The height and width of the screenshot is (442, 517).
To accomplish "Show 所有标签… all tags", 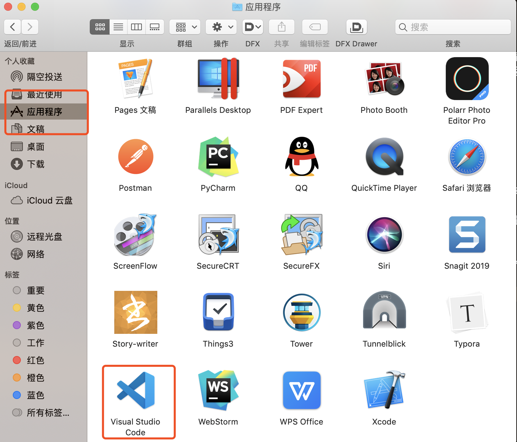I will click(44, 412).
